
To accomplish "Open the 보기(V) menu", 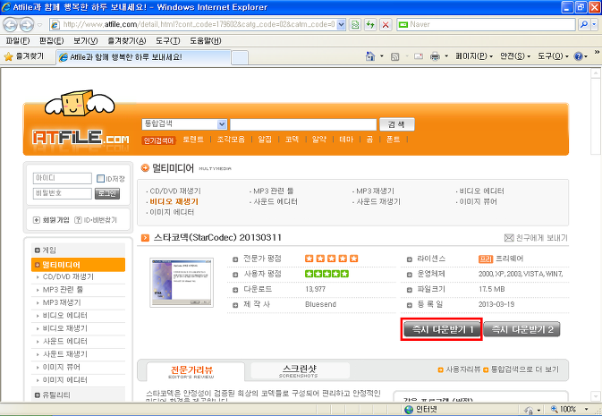I will point(85,41).
